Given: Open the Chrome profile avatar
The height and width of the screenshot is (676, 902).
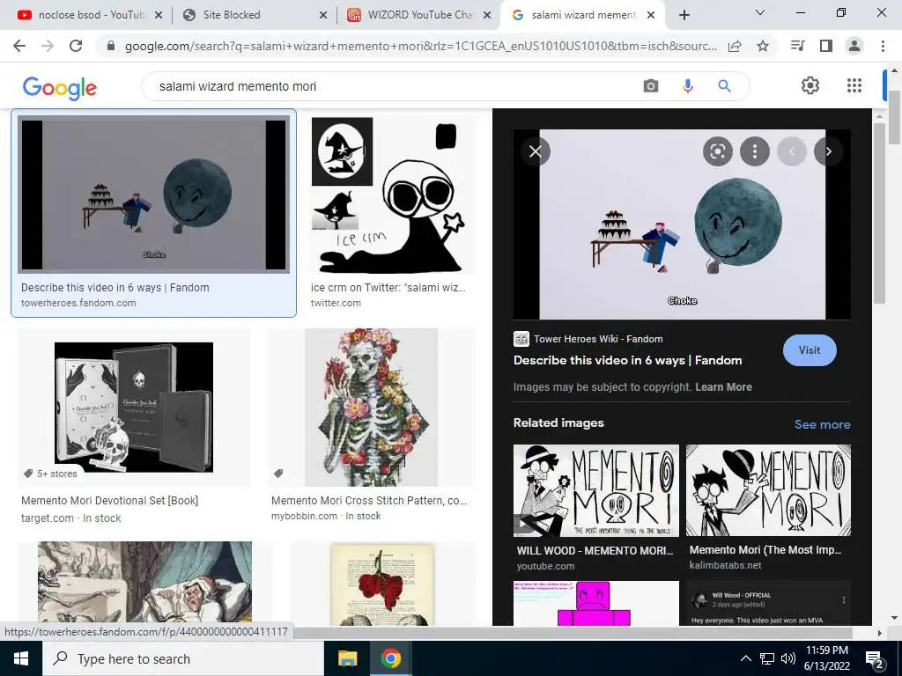Looking at the screenshot, I should tap(854, 46).
